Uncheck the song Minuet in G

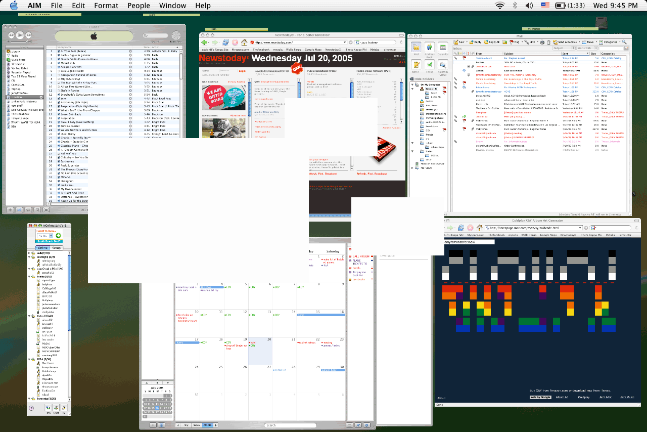(59, 63)
